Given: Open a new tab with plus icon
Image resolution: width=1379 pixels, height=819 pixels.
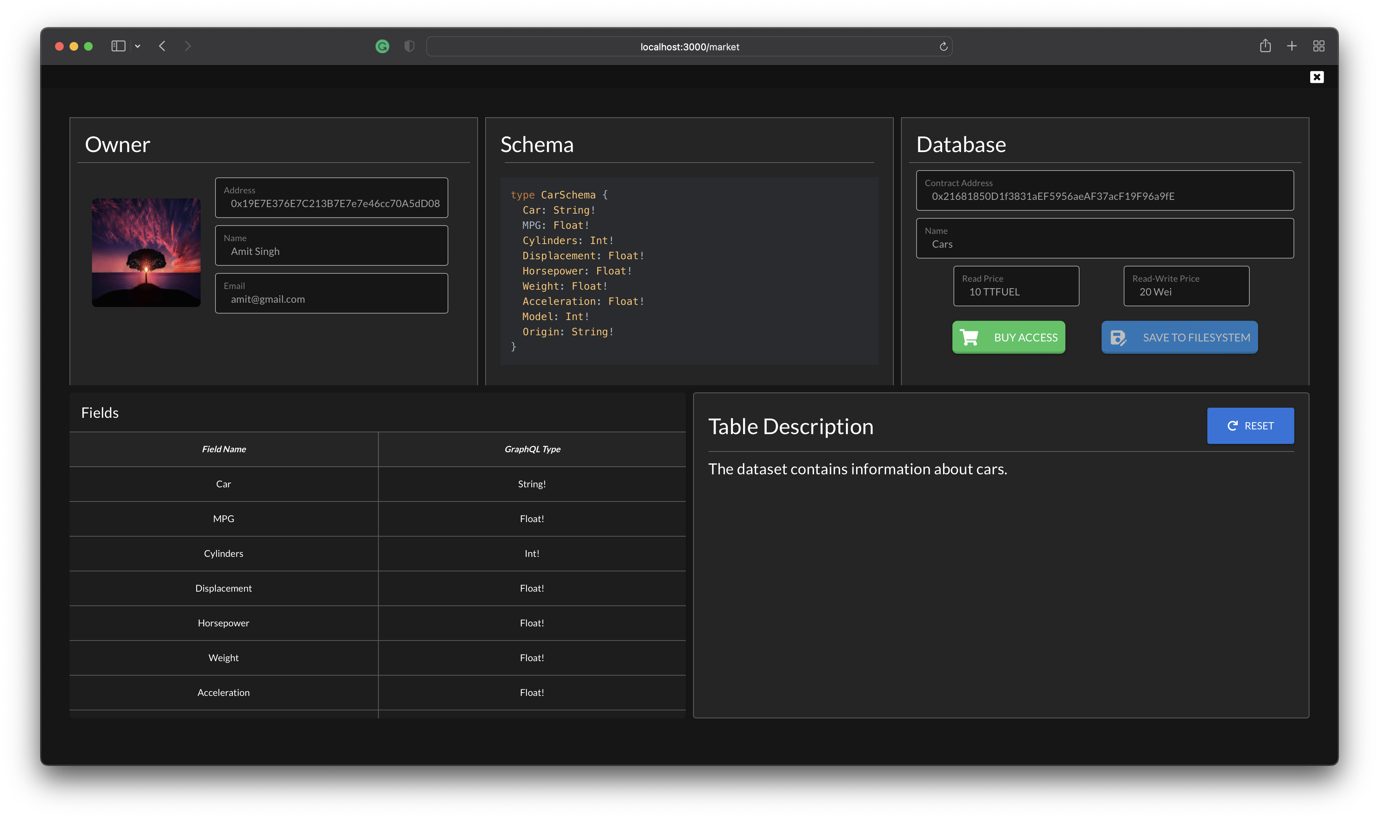Looking at the screenshot, I should click(1291, 46).
